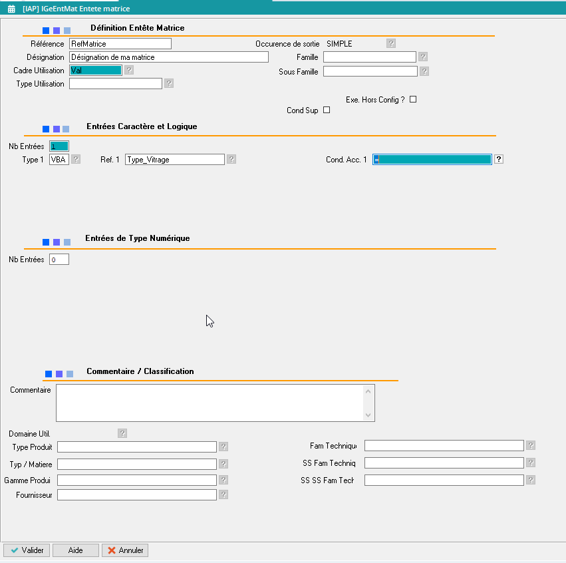Open lookup icon next to Sous Famille field

[424, 71]
